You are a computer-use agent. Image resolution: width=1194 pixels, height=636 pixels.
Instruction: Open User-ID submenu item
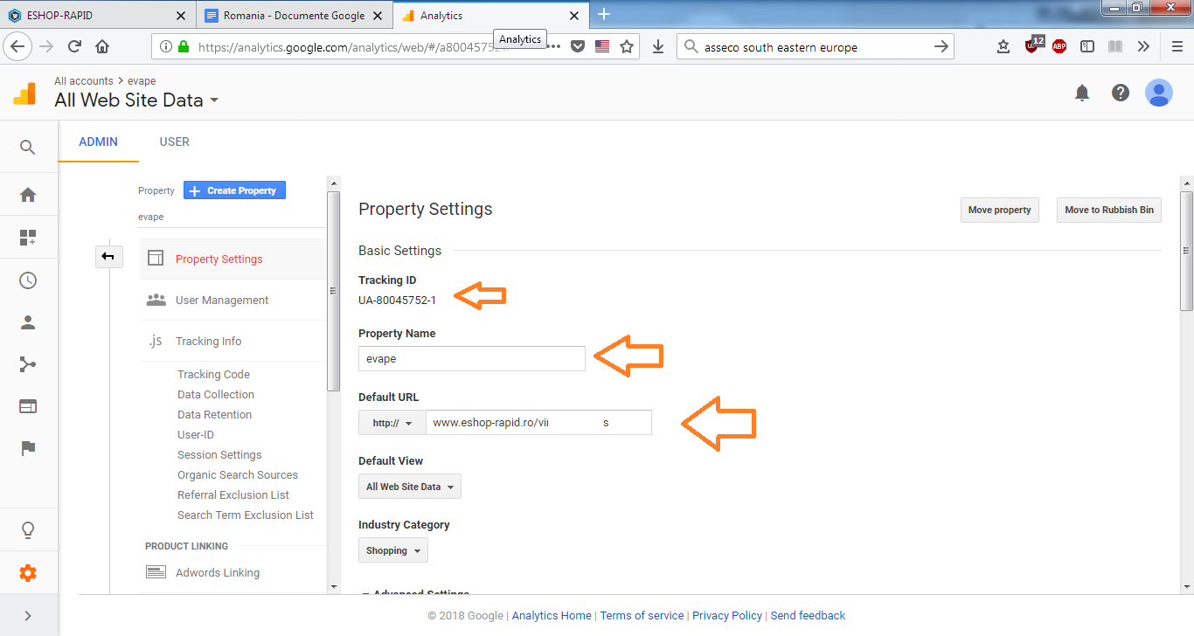[x=196, y=434]
